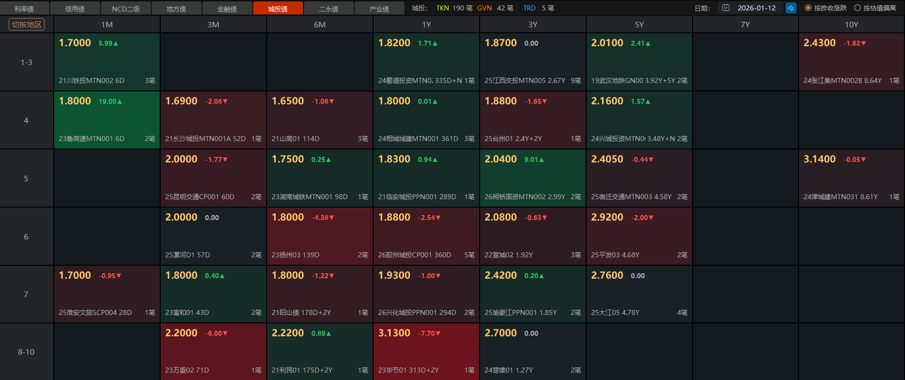Click the 6M column header
905x380 pixels.
point(320,24)
